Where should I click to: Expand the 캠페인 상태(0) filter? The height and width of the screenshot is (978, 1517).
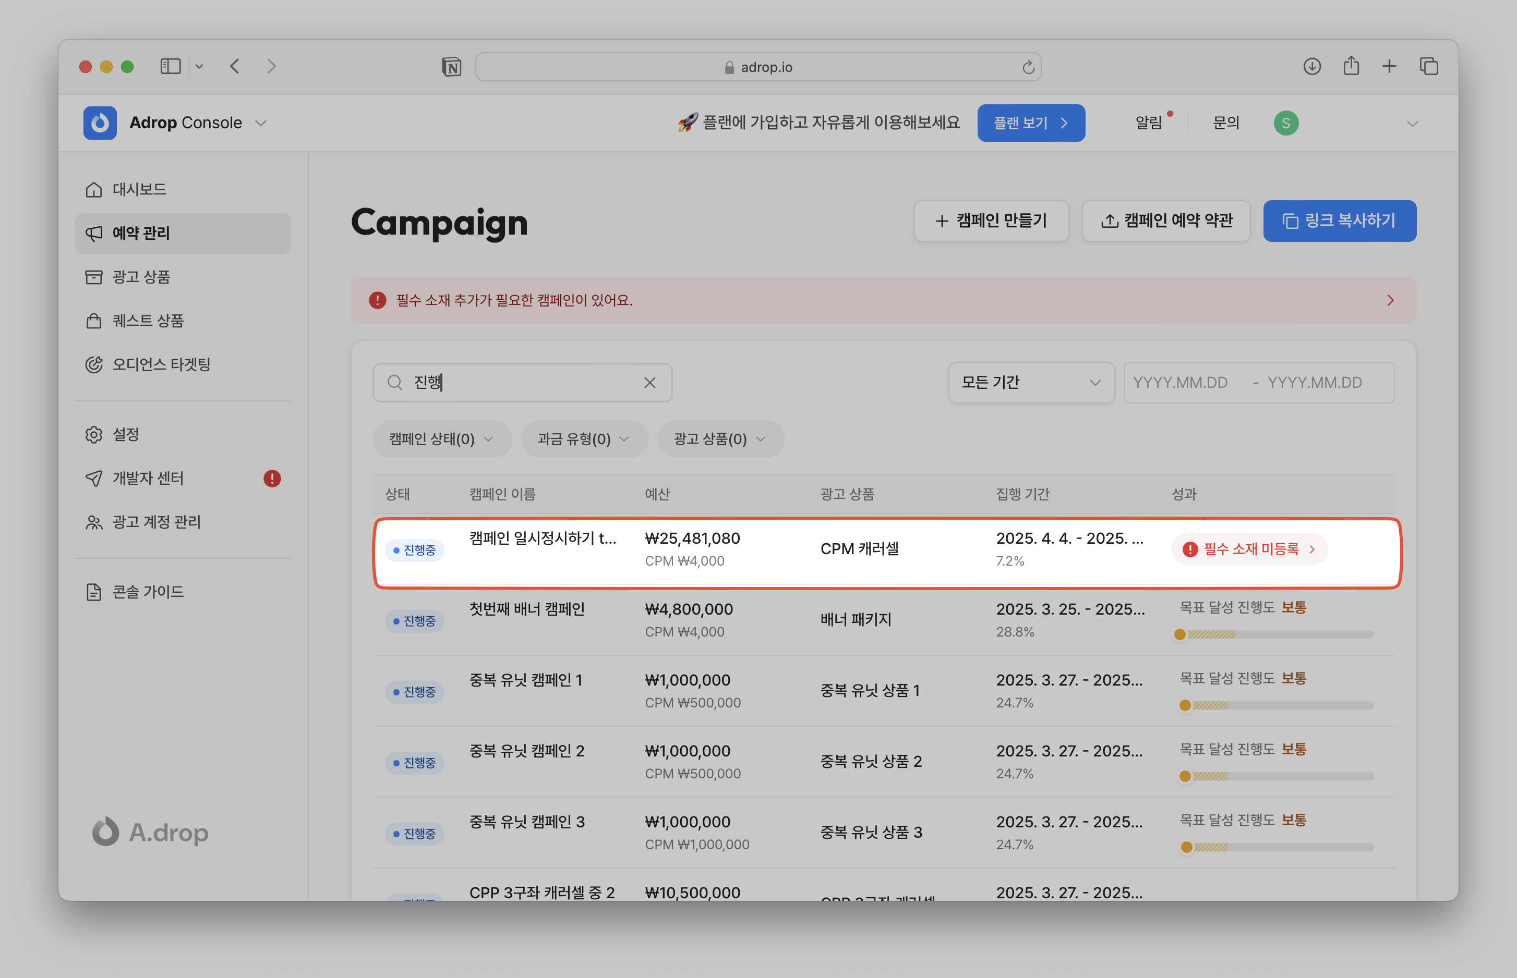[442, 439]
